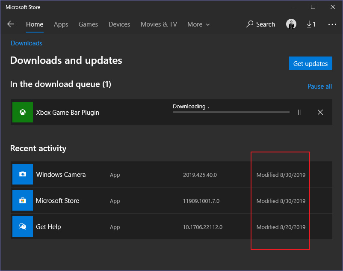This screenshot has height=271, width=343.
Task: Select the Xbox Game Bar Plugin name
Action: [x=68, y=113]
